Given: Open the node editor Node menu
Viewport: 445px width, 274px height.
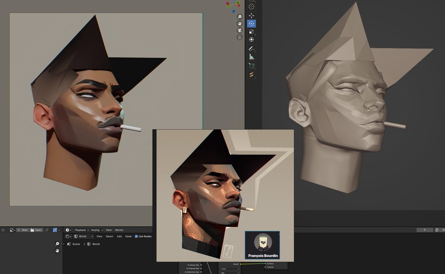Looking at the screenshot, I should 128,236.
